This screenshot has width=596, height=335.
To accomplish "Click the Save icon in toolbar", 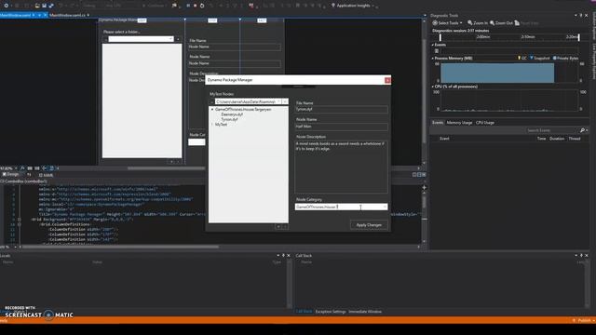I will coord(44,6).
